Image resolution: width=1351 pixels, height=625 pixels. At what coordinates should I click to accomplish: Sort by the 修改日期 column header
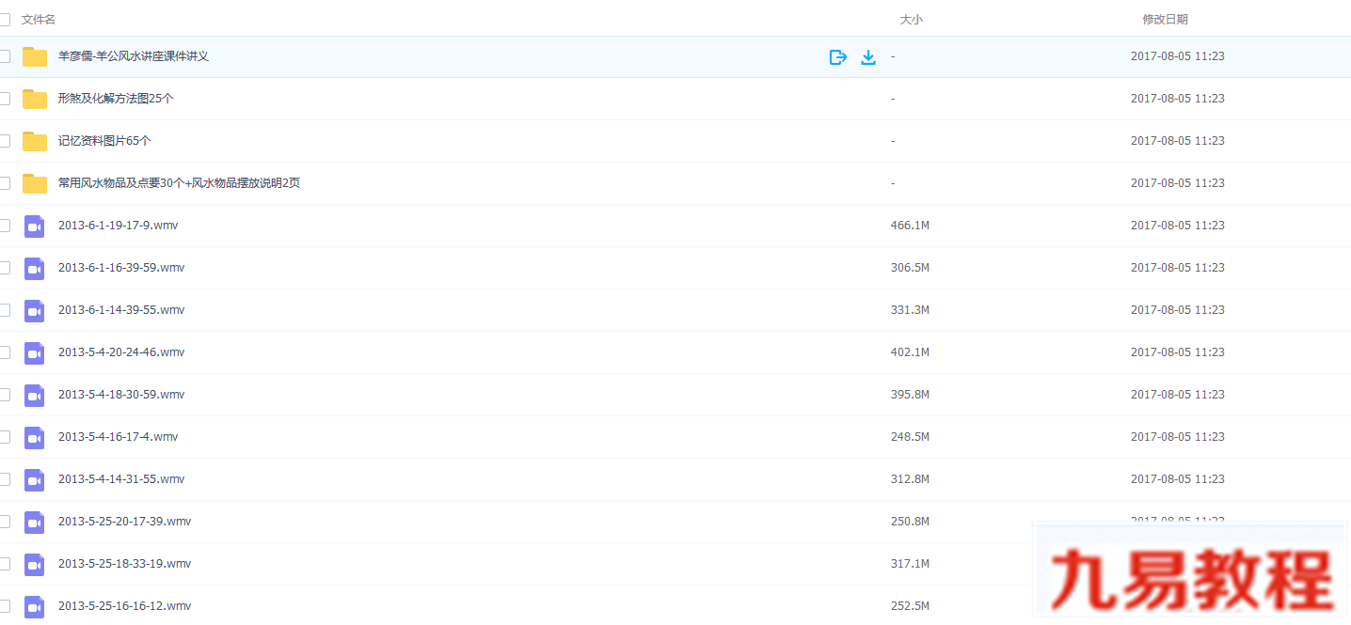coord(1165,19)
